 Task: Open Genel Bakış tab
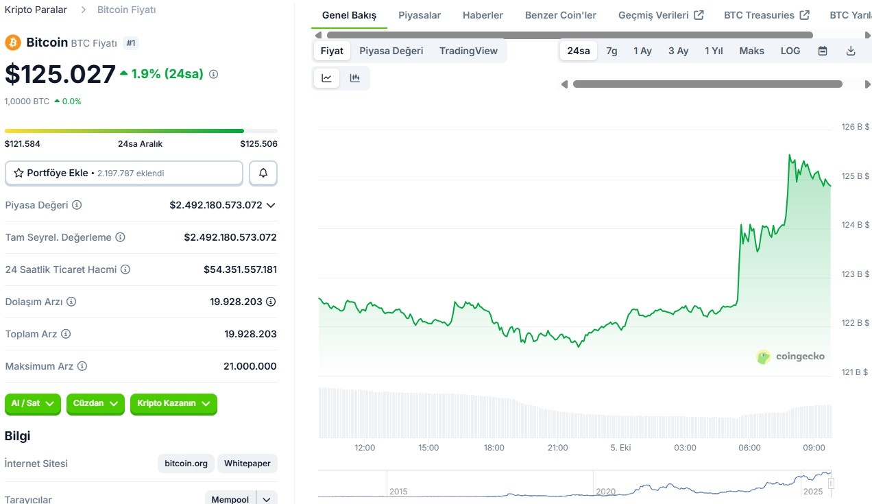pos(349,15)
